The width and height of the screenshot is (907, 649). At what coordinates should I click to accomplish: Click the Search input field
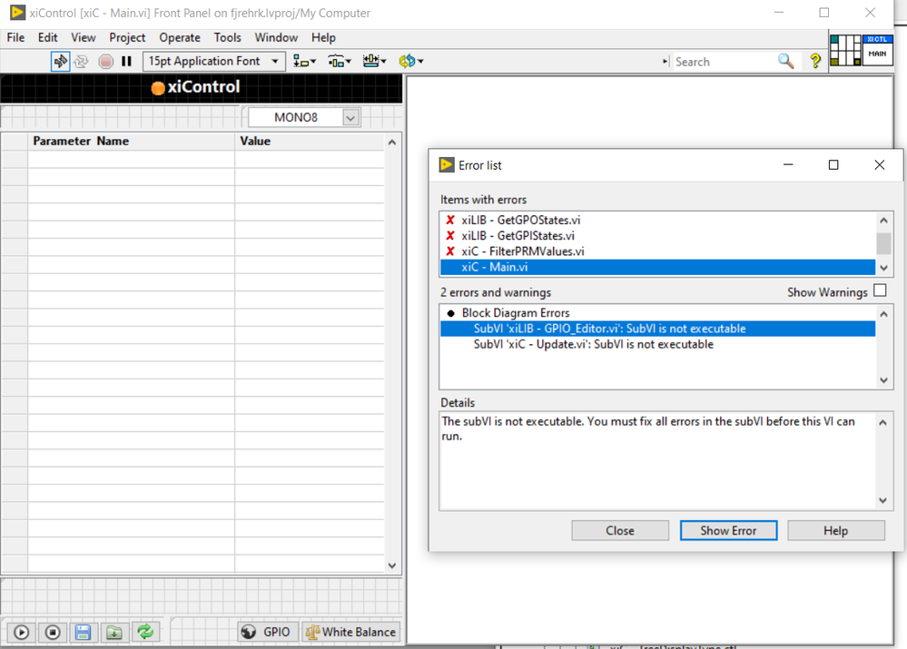(x=725, y=62)
